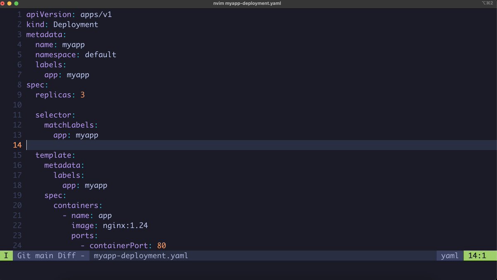The image size is (497, 280).
Task: Click the window title "nvim myapp-deployment.yaml"
Action: click(x=248, y=3)
